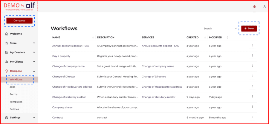Image resolution: width=269 pixels, height=124 pixels.
Task: Click the My Dossiers folder icon
Action: tap(7, 52)
